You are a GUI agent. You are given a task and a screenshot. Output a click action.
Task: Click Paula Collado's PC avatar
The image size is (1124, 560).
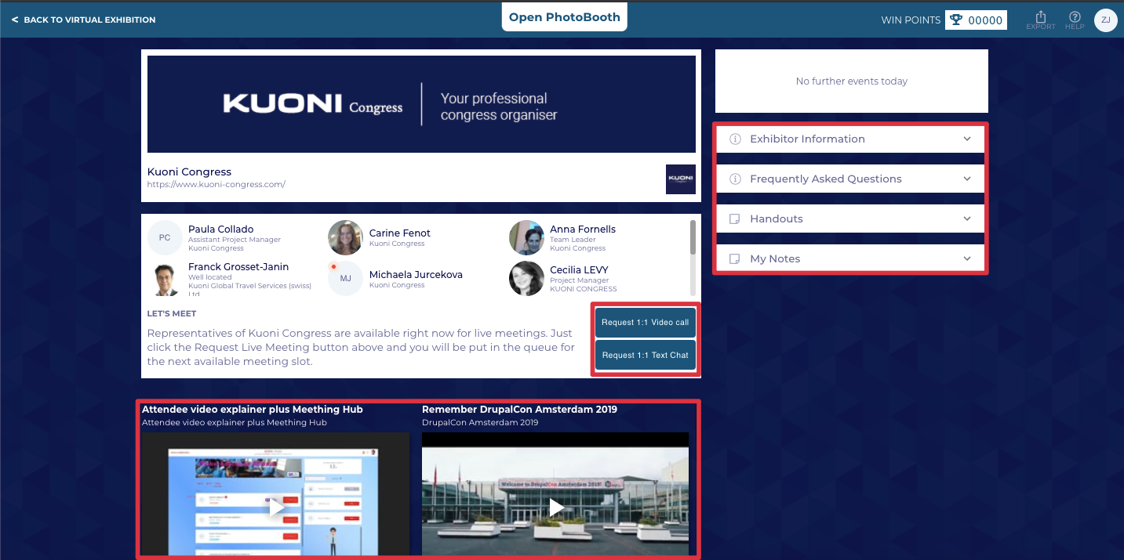[x=165, y=238]
